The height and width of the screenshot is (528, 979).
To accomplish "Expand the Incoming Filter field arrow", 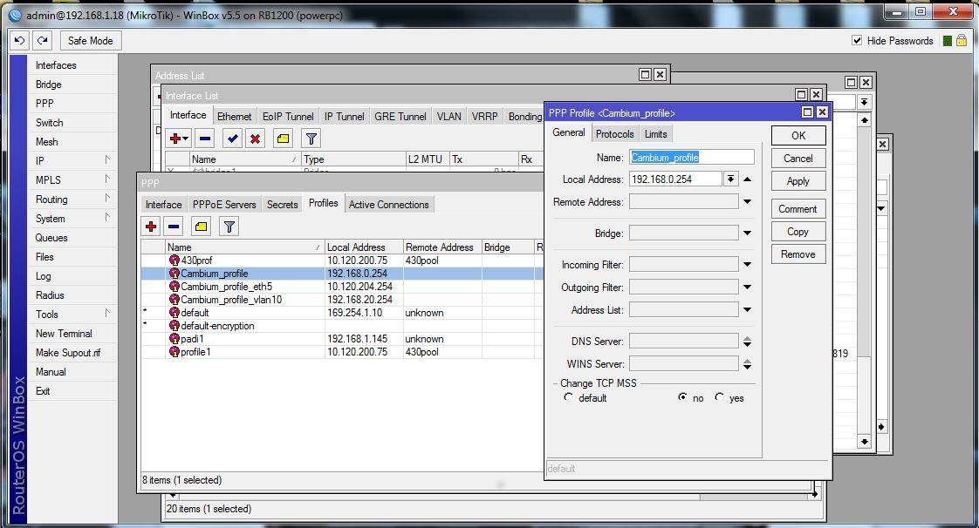I will [748, 264].
